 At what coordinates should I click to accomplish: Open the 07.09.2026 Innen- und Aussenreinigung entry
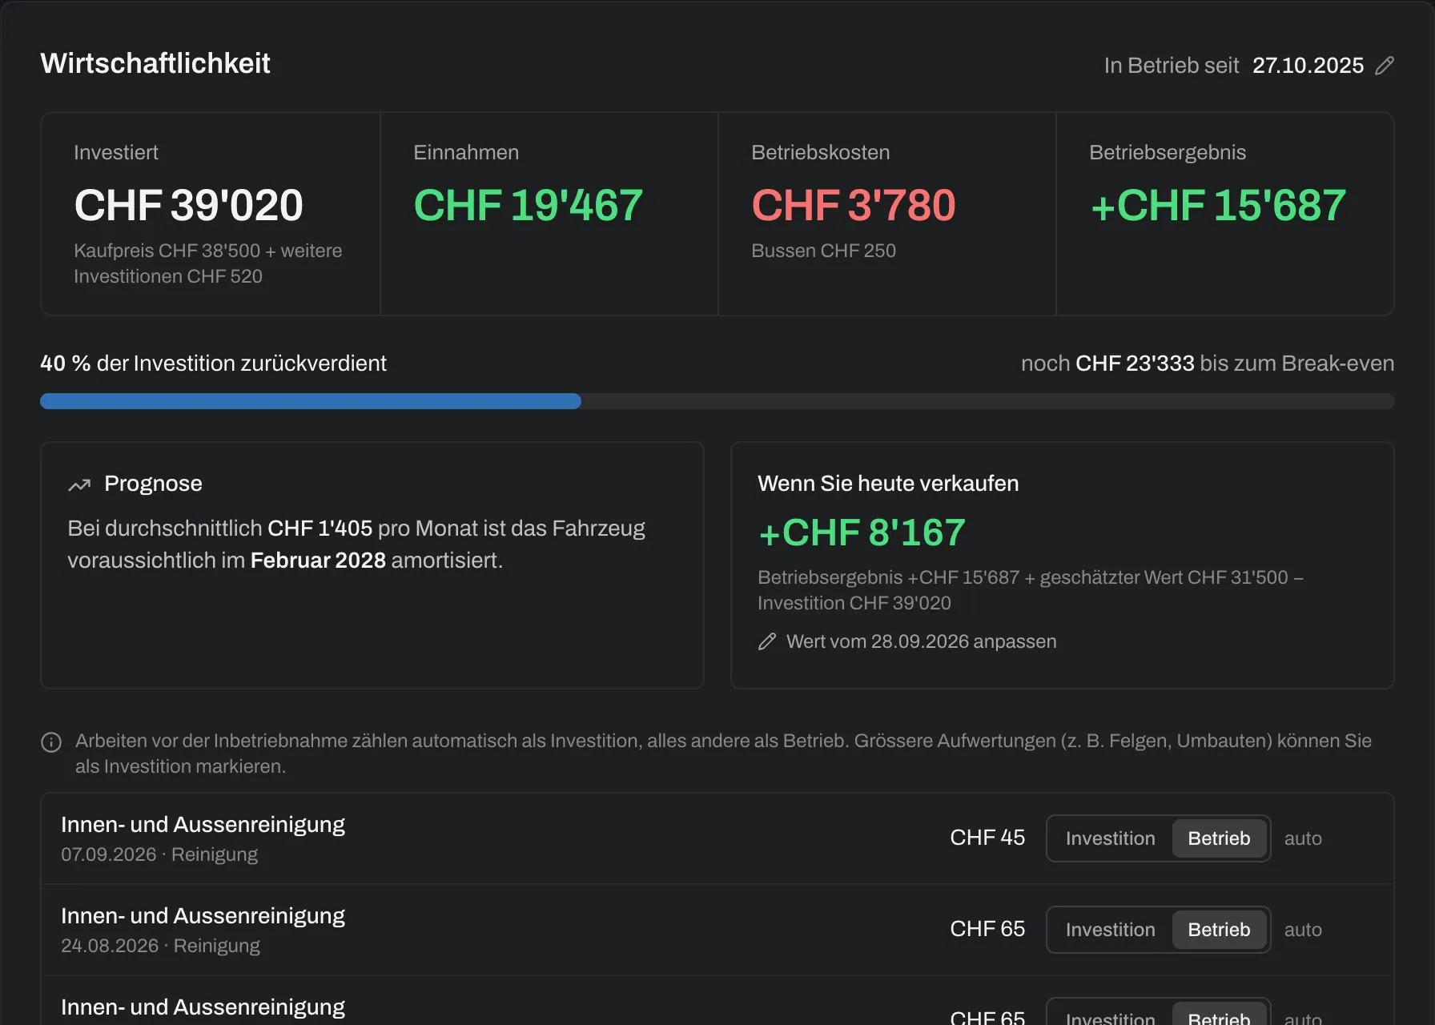(717, 838)
